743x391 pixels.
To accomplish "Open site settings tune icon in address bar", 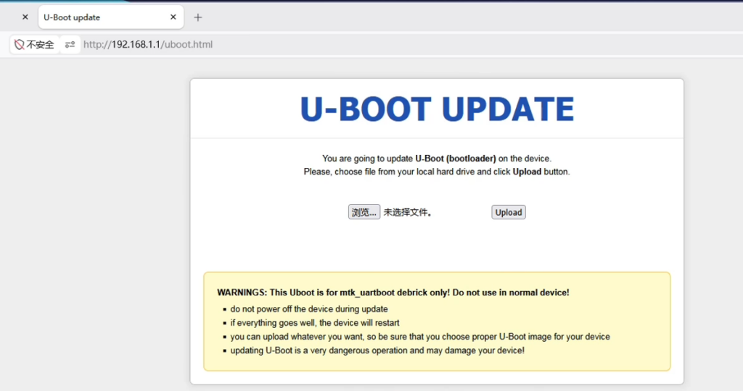I will (x=70, y=44).
